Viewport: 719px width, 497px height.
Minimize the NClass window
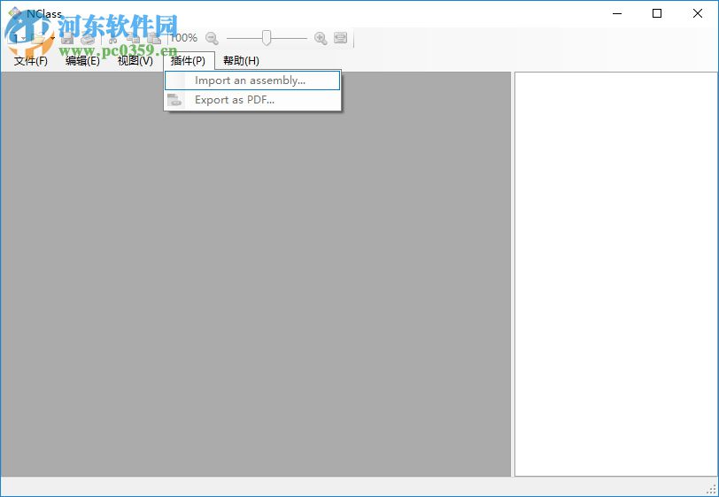point(617,13)
